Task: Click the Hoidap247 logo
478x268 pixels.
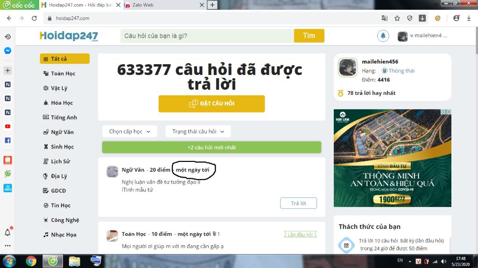Action: click(69, 36)
